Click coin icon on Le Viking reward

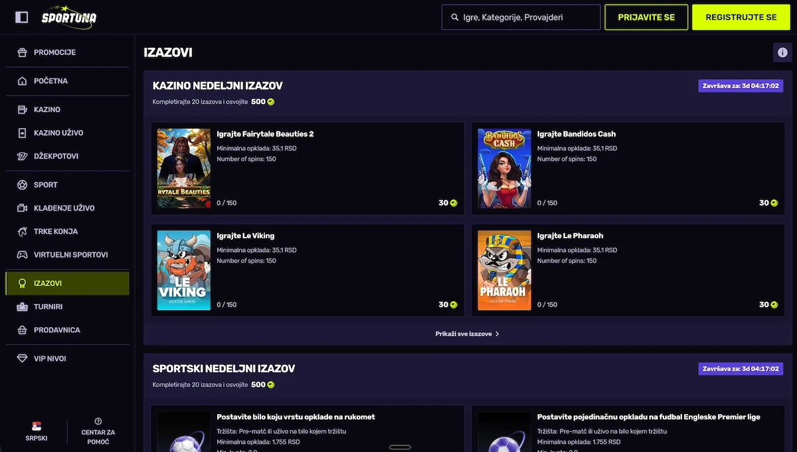pos(454,305)
